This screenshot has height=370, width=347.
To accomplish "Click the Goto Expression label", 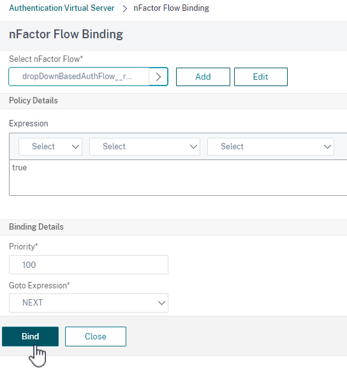I will point(39,286).
